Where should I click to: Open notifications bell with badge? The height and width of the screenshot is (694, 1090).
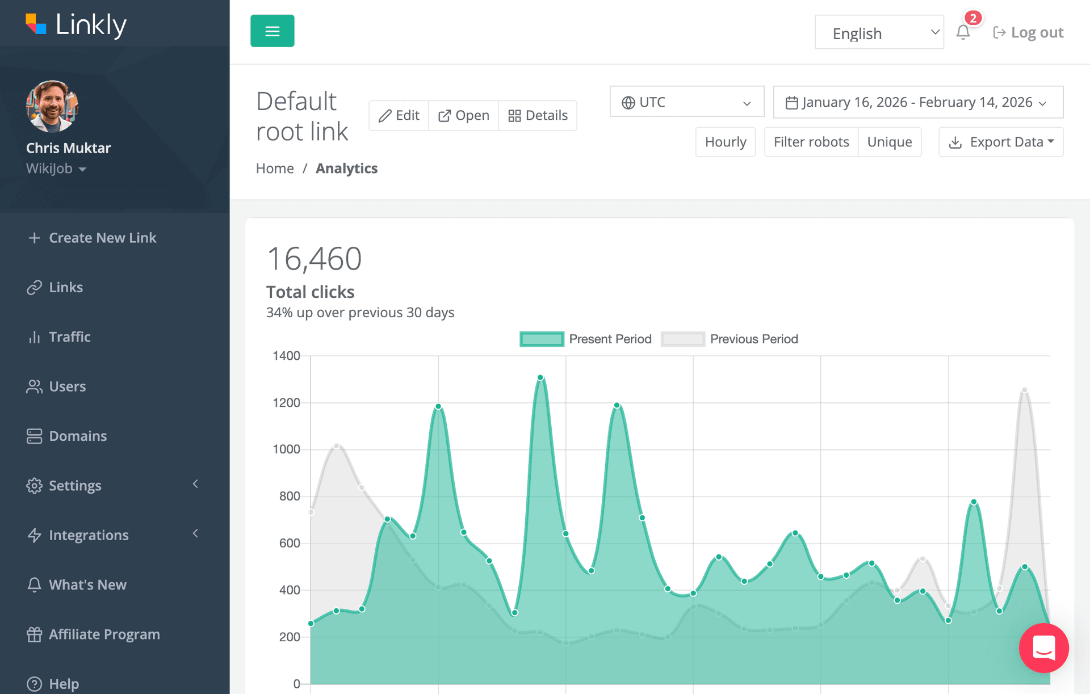[x=963, y=32]
